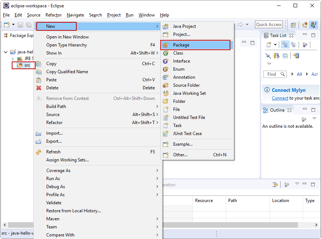Click the File icon in submenu
This screenshot has height=239, width=321.
(x=165, y=109)
